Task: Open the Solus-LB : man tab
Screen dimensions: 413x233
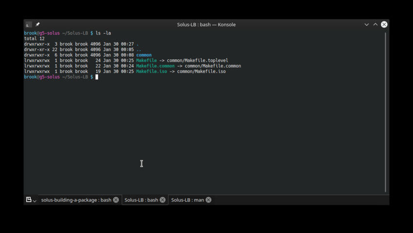Action: 188,200
